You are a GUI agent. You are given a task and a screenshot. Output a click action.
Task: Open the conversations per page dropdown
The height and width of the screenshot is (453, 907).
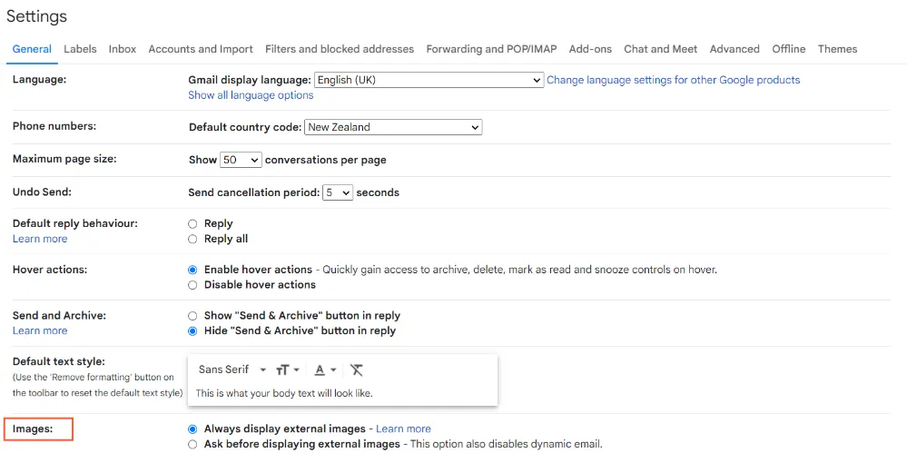[x=242, y=160]
